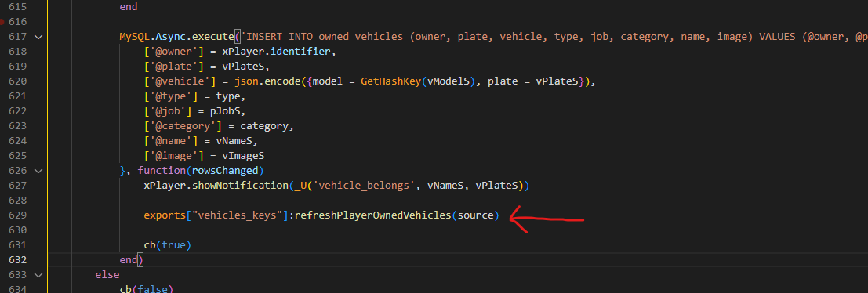The width and height of the screenshot is (868, 293).
Task: Collapse the else block chevron at line 633
Action: click(x=38, y=275)
